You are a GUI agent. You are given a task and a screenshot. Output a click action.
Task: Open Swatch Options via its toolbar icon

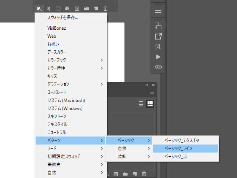(x=77, y=9)
